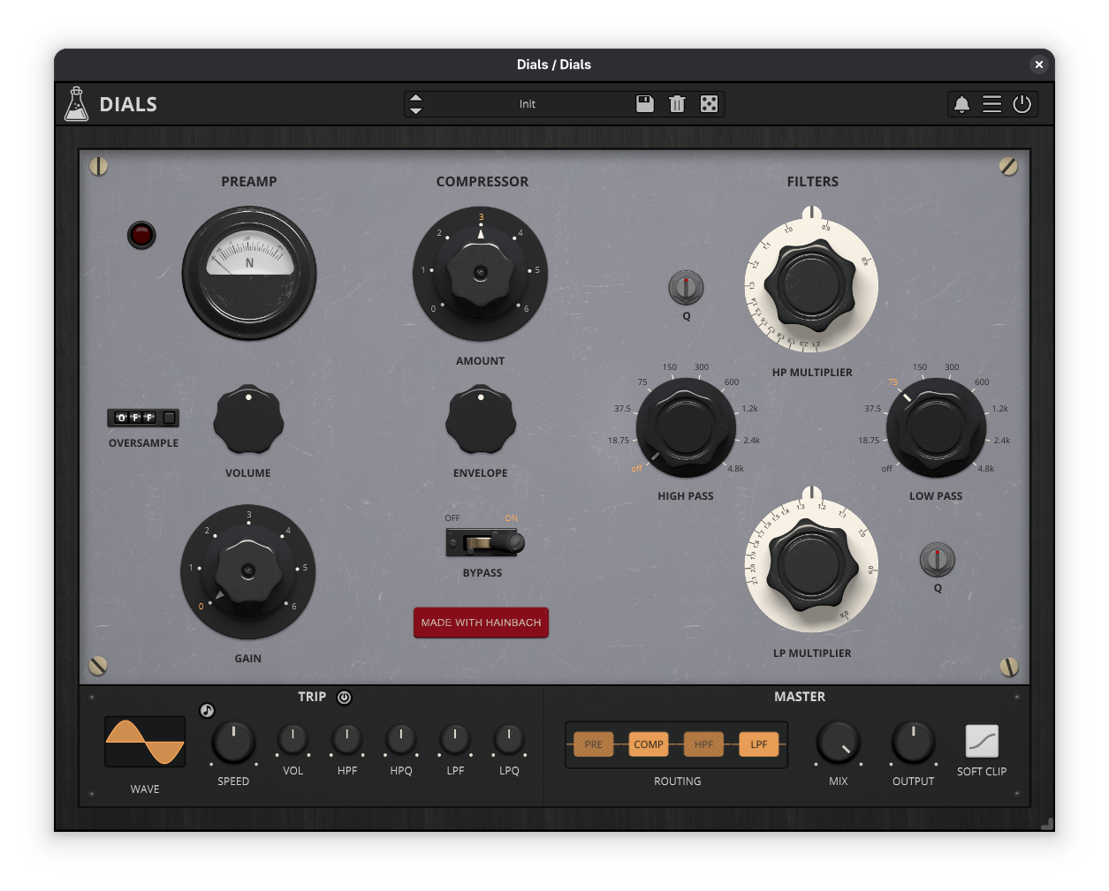The width and height of the screenshot is (1109, 891).
Task: Toggle the SOFT CLIP button
Action: point(981,742)
